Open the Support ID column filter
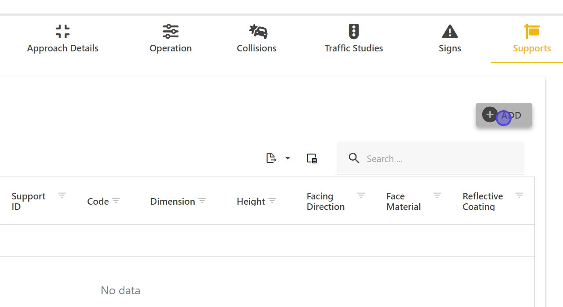The image size is (563, 307). (62, 195)
